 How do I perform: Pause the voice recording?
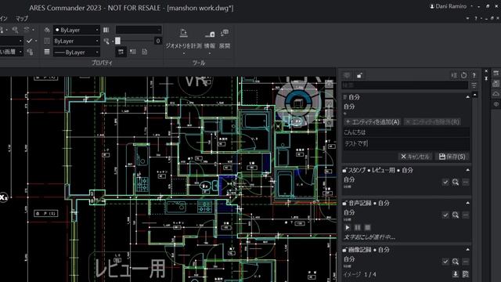(358, 227)
